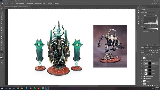Open the Preset dropdown in Properties
This screenshot has height=90, width=160.
pos(150,12)
